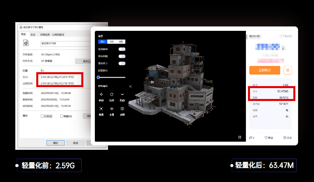Click the 63.47MB size value
The image size is (314, 182).
click(x=283, y=91)
